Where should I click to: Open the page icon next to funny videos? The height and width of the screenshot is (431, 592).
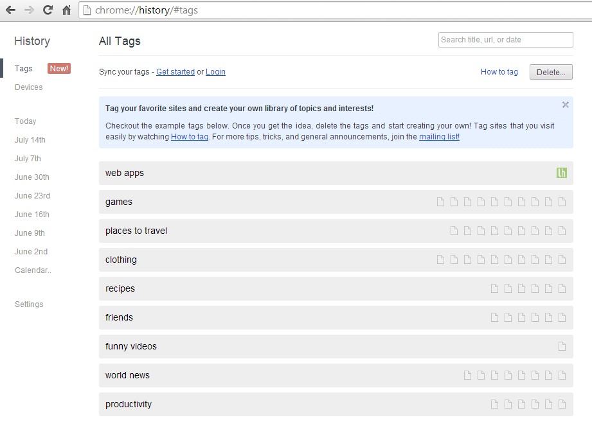[562, 346]
